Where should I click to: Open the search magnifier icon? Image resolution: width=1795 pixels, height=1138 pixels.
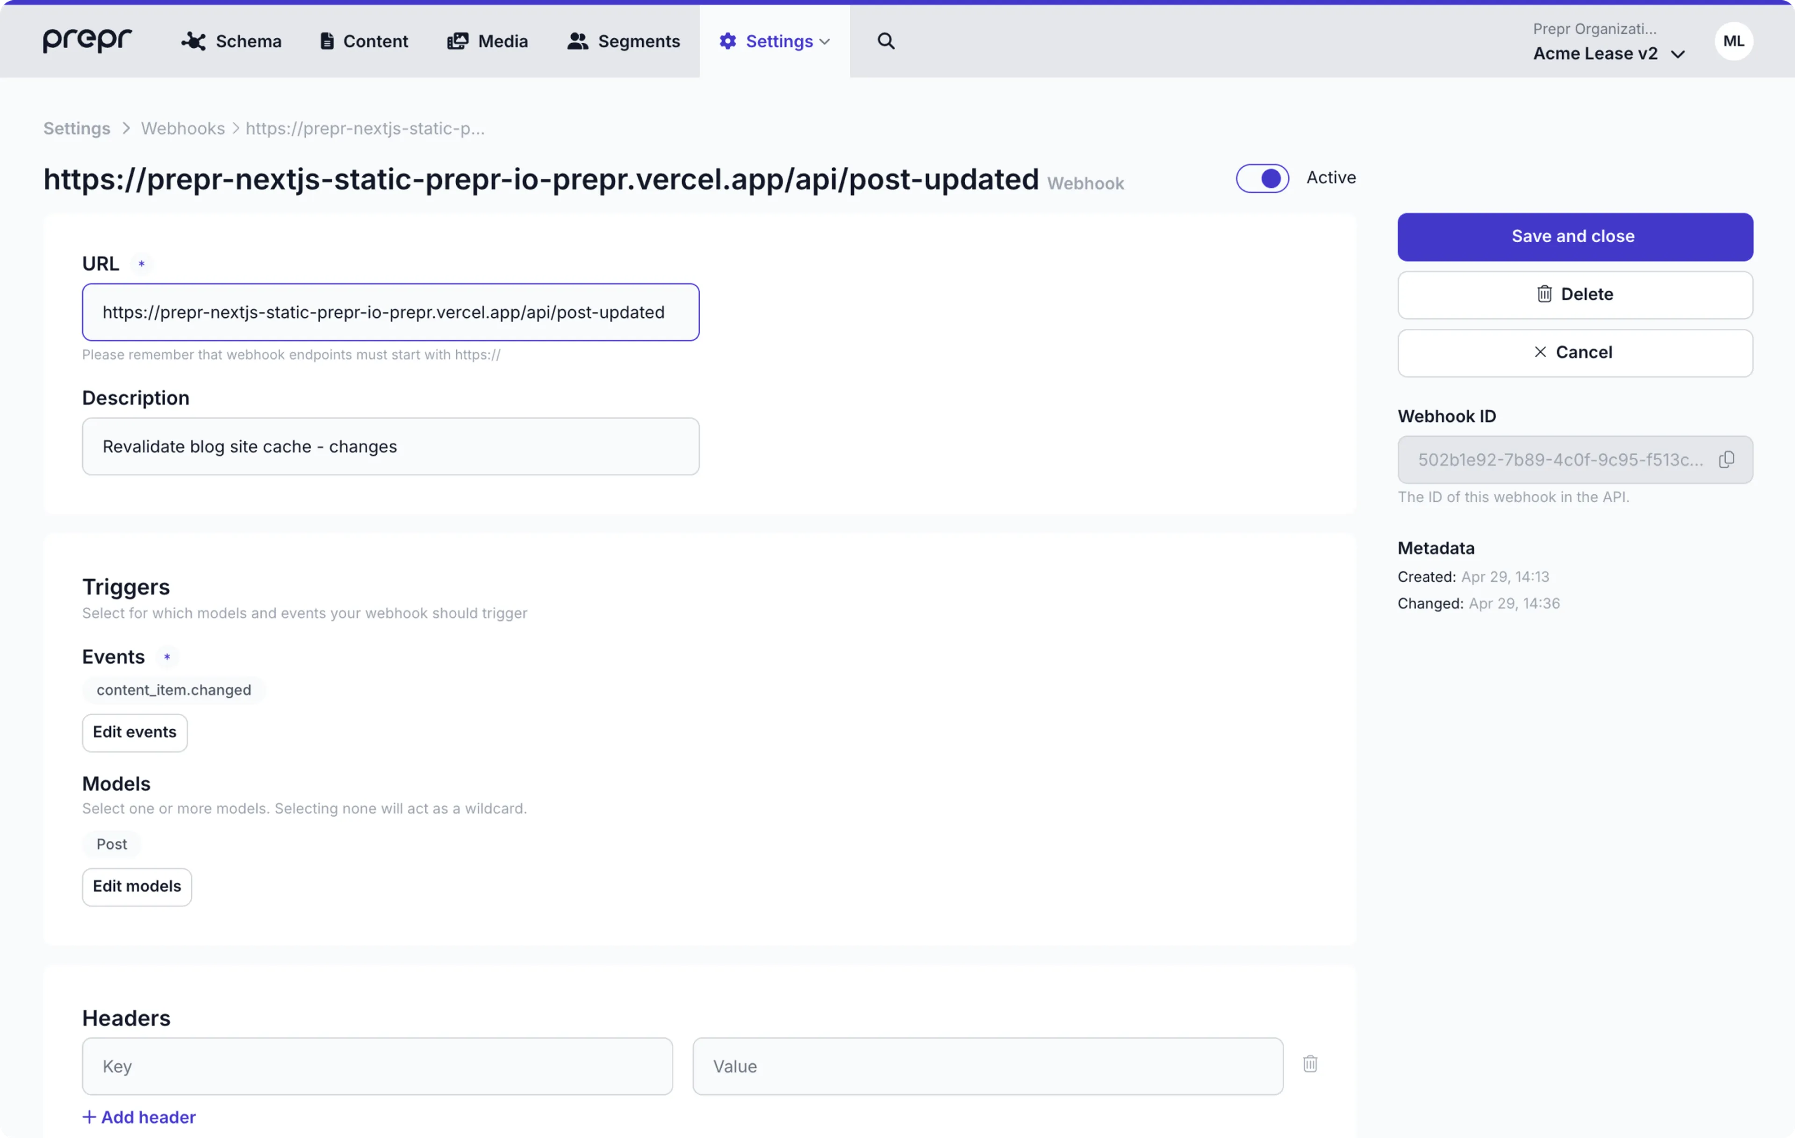tap(885, 41)
